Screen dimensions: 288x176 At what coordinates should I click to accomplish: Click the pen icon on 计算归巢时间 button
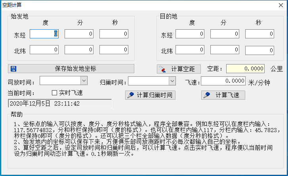(131, 95)
